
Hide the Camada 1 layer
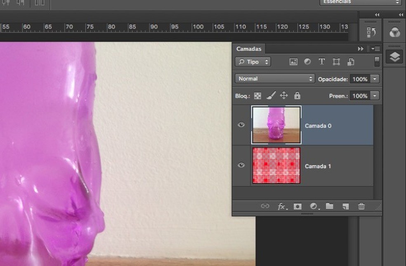point(241,166)
